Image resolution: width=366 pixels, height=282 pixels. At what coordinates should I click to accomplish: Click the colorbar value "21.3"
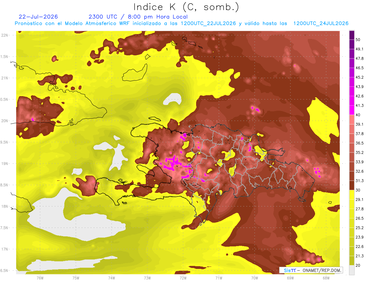pyautogui.click(x=359, y=256)
